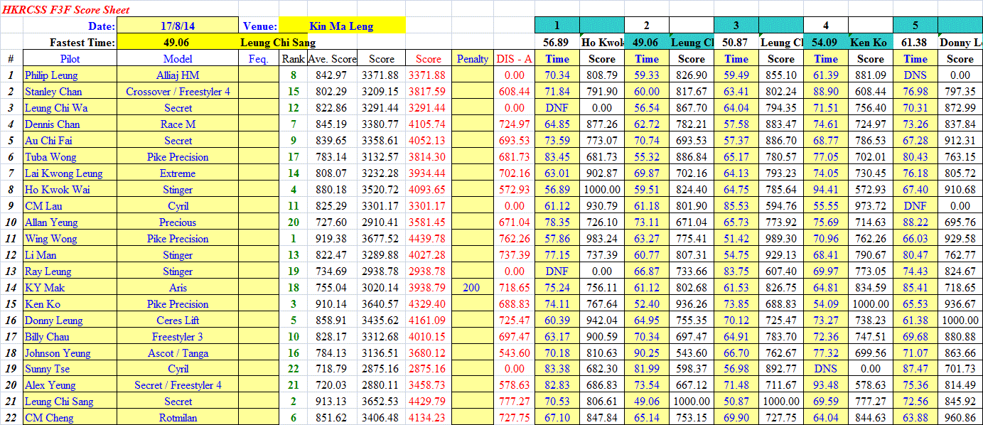Select the white round 4 header cell
983x425 pixels.
(x=826, y=26)
